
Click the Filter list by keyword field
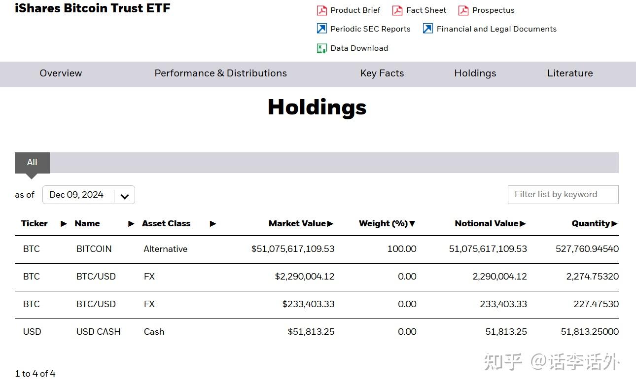pos(563,195)
